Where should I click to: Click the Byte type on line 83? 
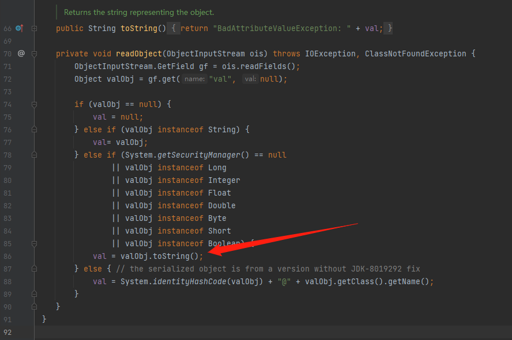(217, 218)
